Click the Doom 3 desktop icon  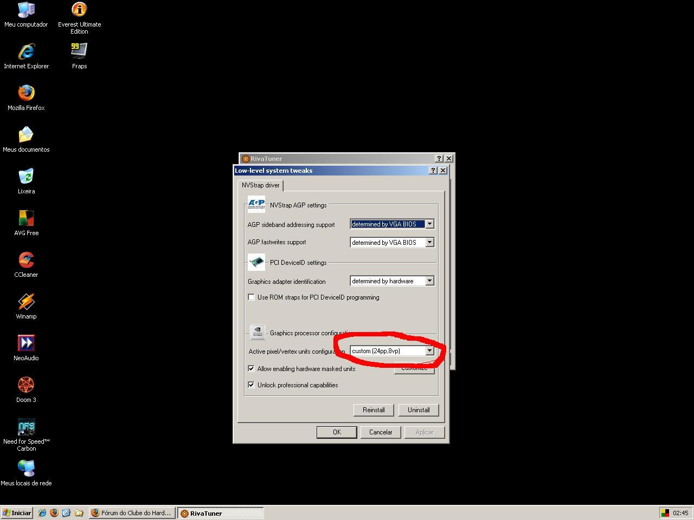point(26,389)
